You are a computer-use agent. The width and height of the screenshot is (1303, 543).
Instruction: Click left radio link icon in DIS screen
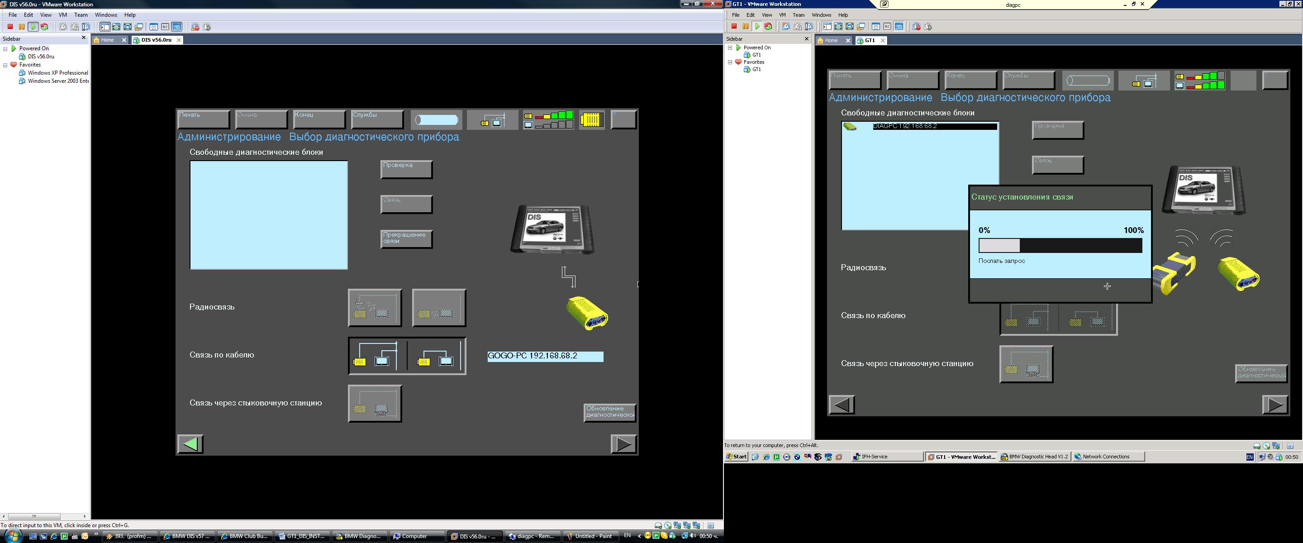pos(375,308)
